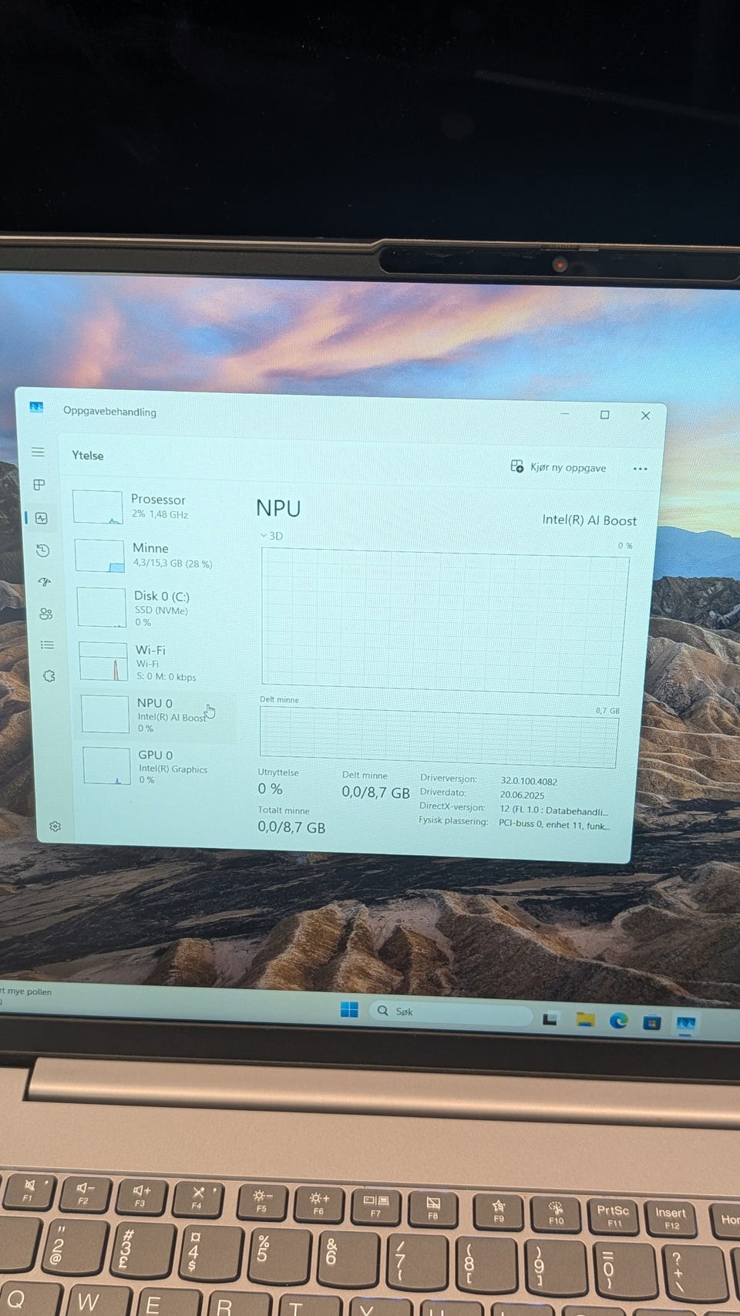Open Microsoft Store from taskbar
740x1316 pixels.
coord(652,1023)
